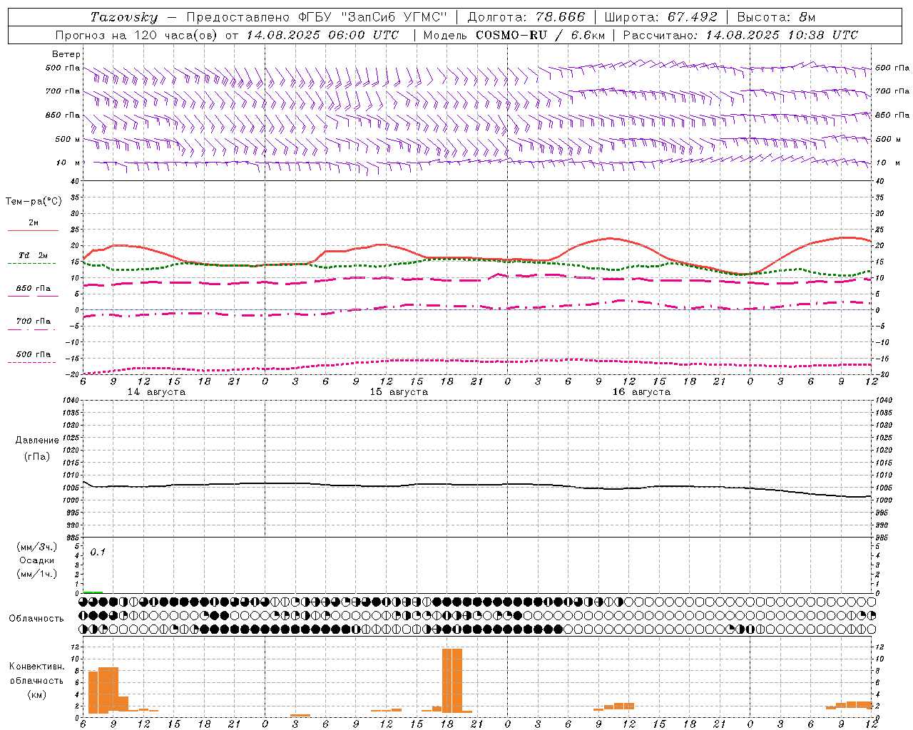
Task: Click the left '10 м' wind level label
Action: [68, 163]
